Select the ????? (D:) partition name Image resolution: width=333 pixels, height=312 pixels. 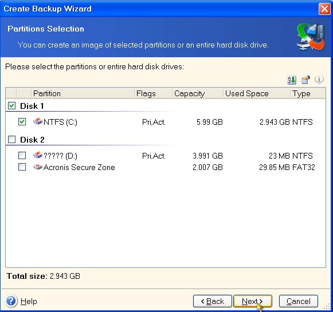pos(60,156)
